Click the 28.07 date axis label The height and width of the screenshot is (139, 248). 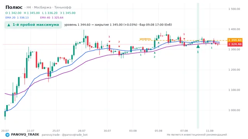82,131
